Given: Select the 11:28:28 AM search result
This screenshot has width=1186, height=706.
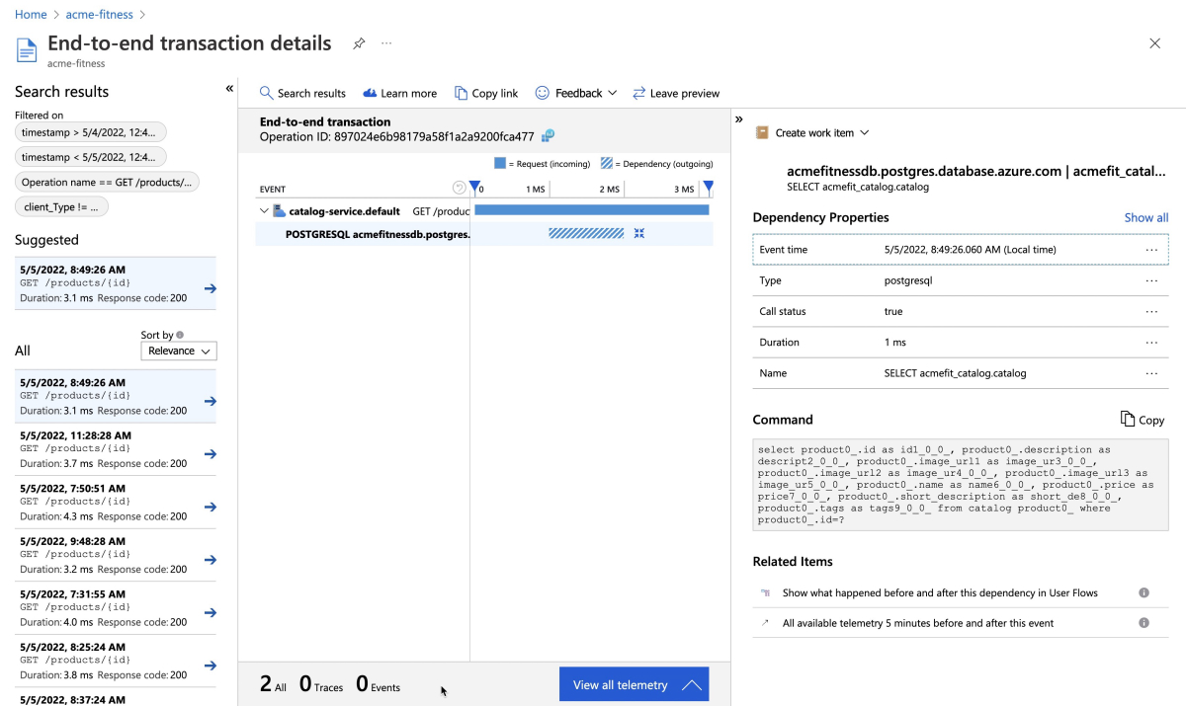Looking at the screenshot, I should (115, 449).
